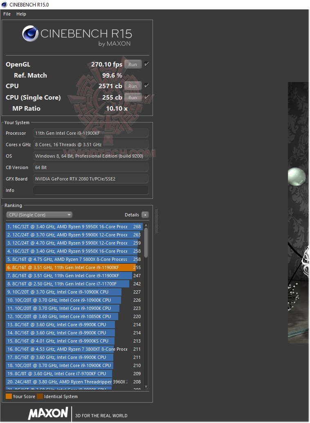This screenshot has height=423, width=310.
Task: Click the Identical System brown swatch
Action: click(x=40, y=396)
